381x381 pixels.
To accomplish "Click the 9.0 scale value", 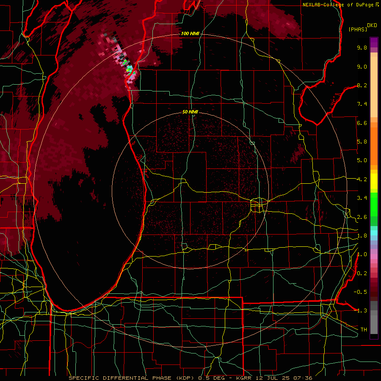I will pyautogui.click(x=362, y=66).
